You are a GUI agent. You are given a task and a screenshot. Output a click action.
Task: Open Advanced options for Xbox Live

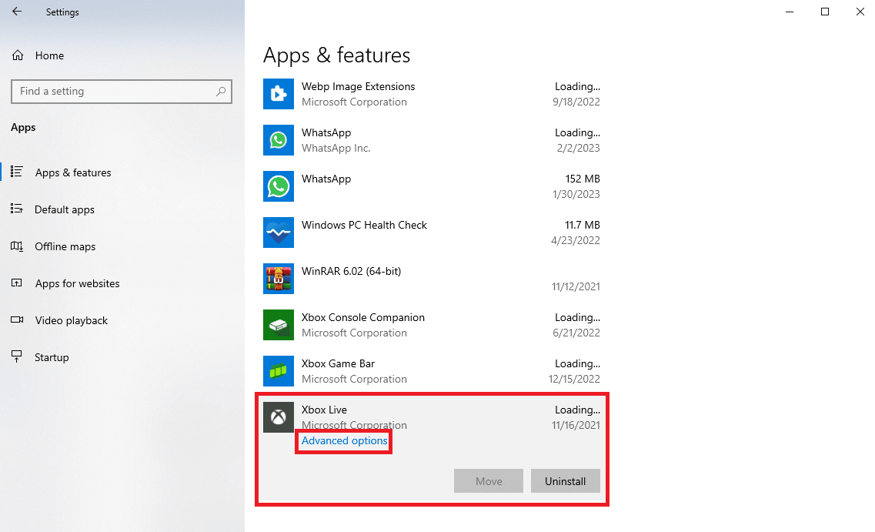344,440
